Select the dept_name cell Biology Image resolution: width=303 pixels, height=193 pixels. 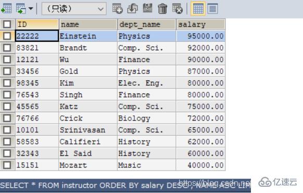pyautogui.click(x=147, y=118)
